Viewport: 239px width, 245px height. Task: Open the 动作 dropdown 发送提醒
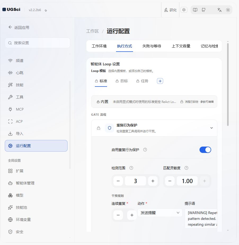point(160,213)
